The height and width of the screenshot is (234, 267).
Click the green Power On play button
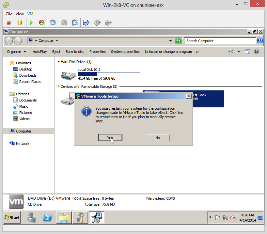pyautogui.click(x=31, y=23)
